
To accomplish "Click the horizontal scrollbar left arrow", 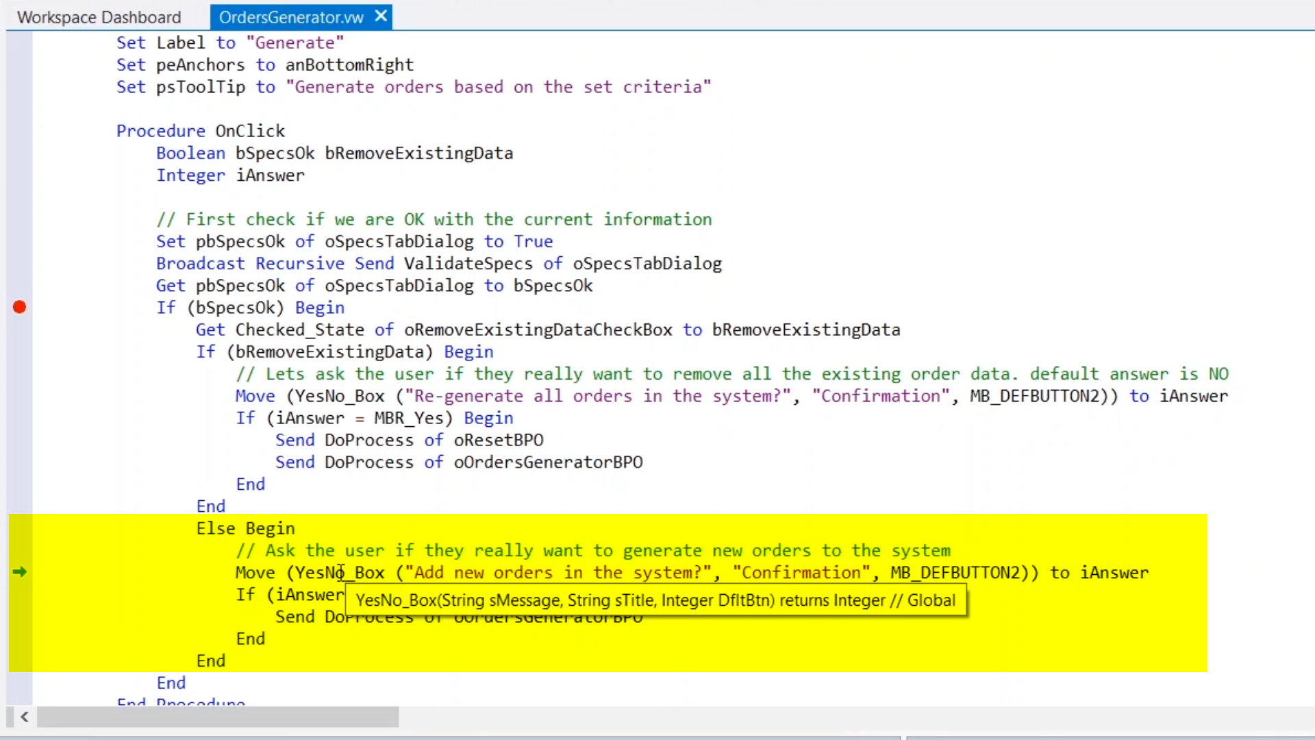I will pyautogui.click(x=25, y=717).
